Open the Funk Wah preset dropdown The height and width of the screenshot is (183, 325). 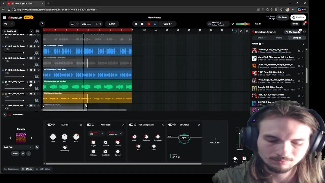(18, 147)
